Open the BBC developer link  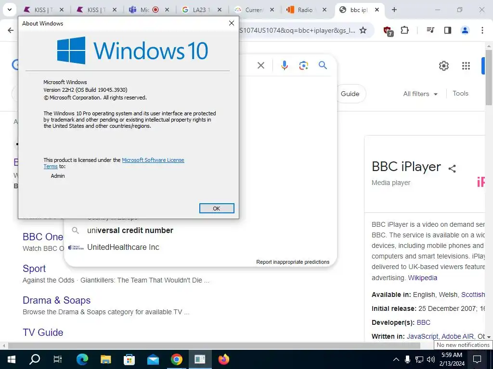(x=423, y=322)
